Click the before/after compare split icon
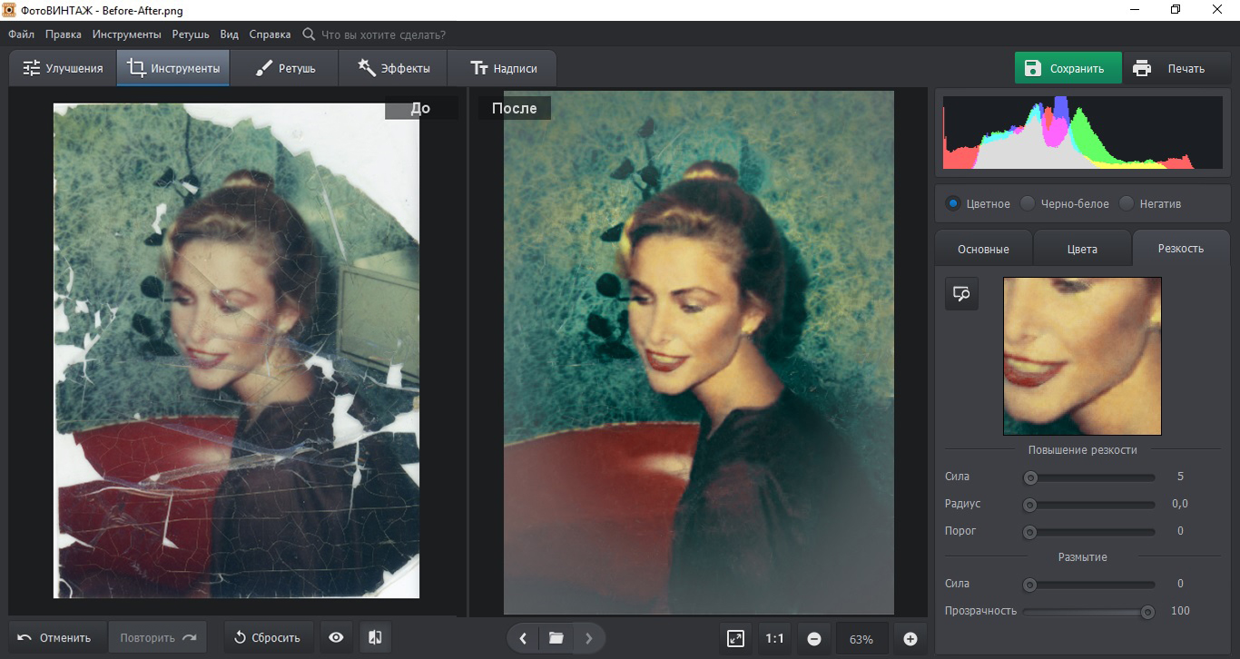This screenshot has height=659, width=1240. (x=374, y=638)
